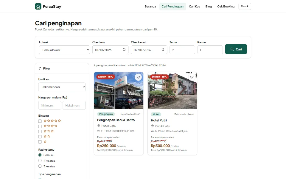Click 'Belum ada ulasan' on Banua Barito card
This screenshot has width=286, height=179.
(130, 114)
